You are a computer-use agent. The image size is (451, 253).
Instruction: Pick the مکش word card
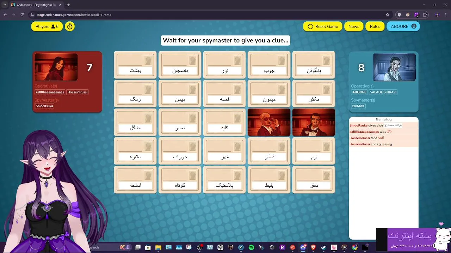pyautogui.click(x=314, y=93)
